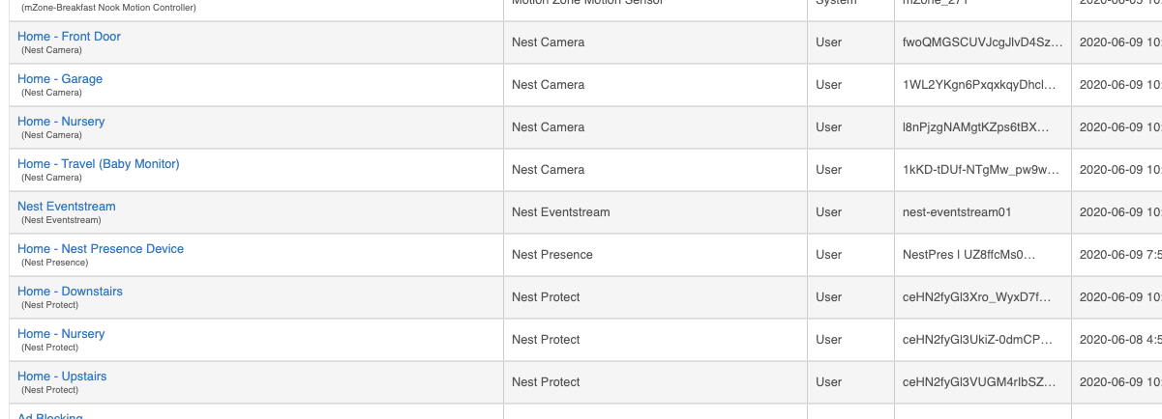Open Home - Downstairs Nest Protect link

[70, 292]
